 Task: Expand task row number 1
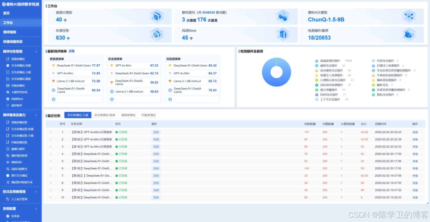[x=51, y=132]
